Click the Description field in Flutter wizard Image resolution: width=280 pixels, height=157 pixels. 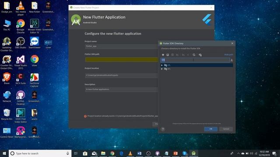coord(122,89)
